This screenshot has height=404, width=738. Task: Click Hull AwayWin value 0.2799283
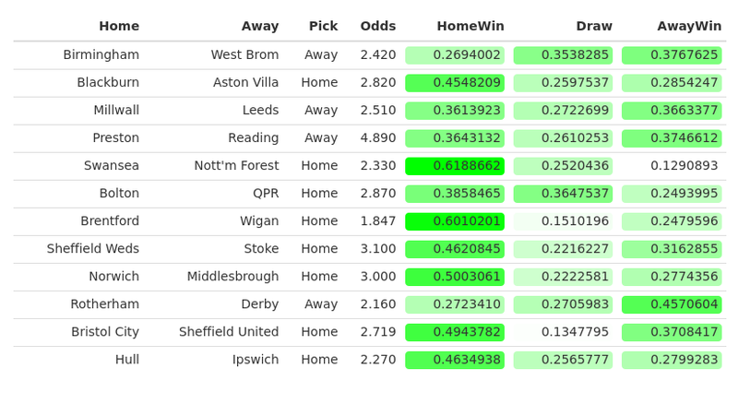[672, 360]
